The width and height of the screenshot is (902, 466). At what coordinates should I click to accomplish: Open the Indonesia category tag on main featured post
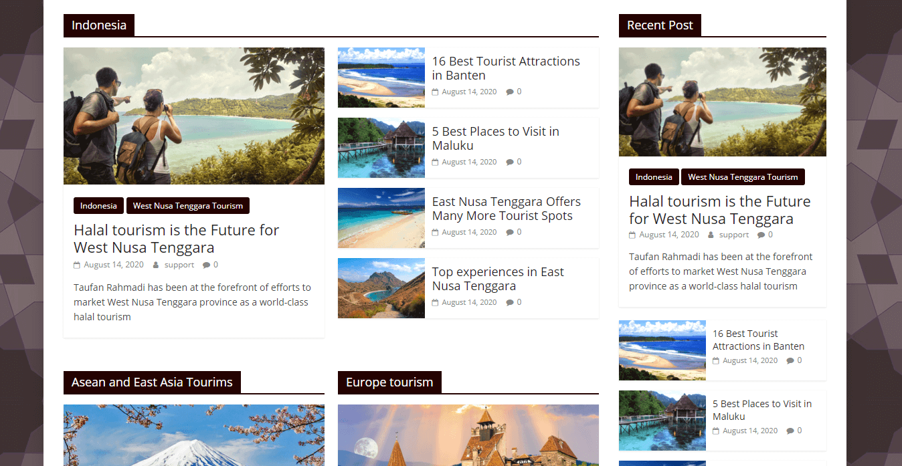tap(99, 206)
